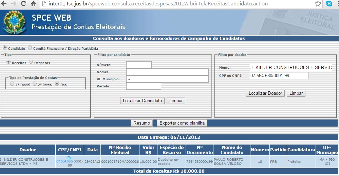Click the date cell 29/08/12
This screenshot has height=176, width=339.
92,161
